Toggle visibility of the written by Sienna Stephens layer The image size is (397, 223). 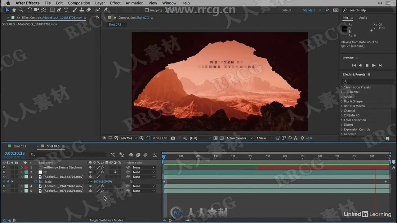point(4,168)
